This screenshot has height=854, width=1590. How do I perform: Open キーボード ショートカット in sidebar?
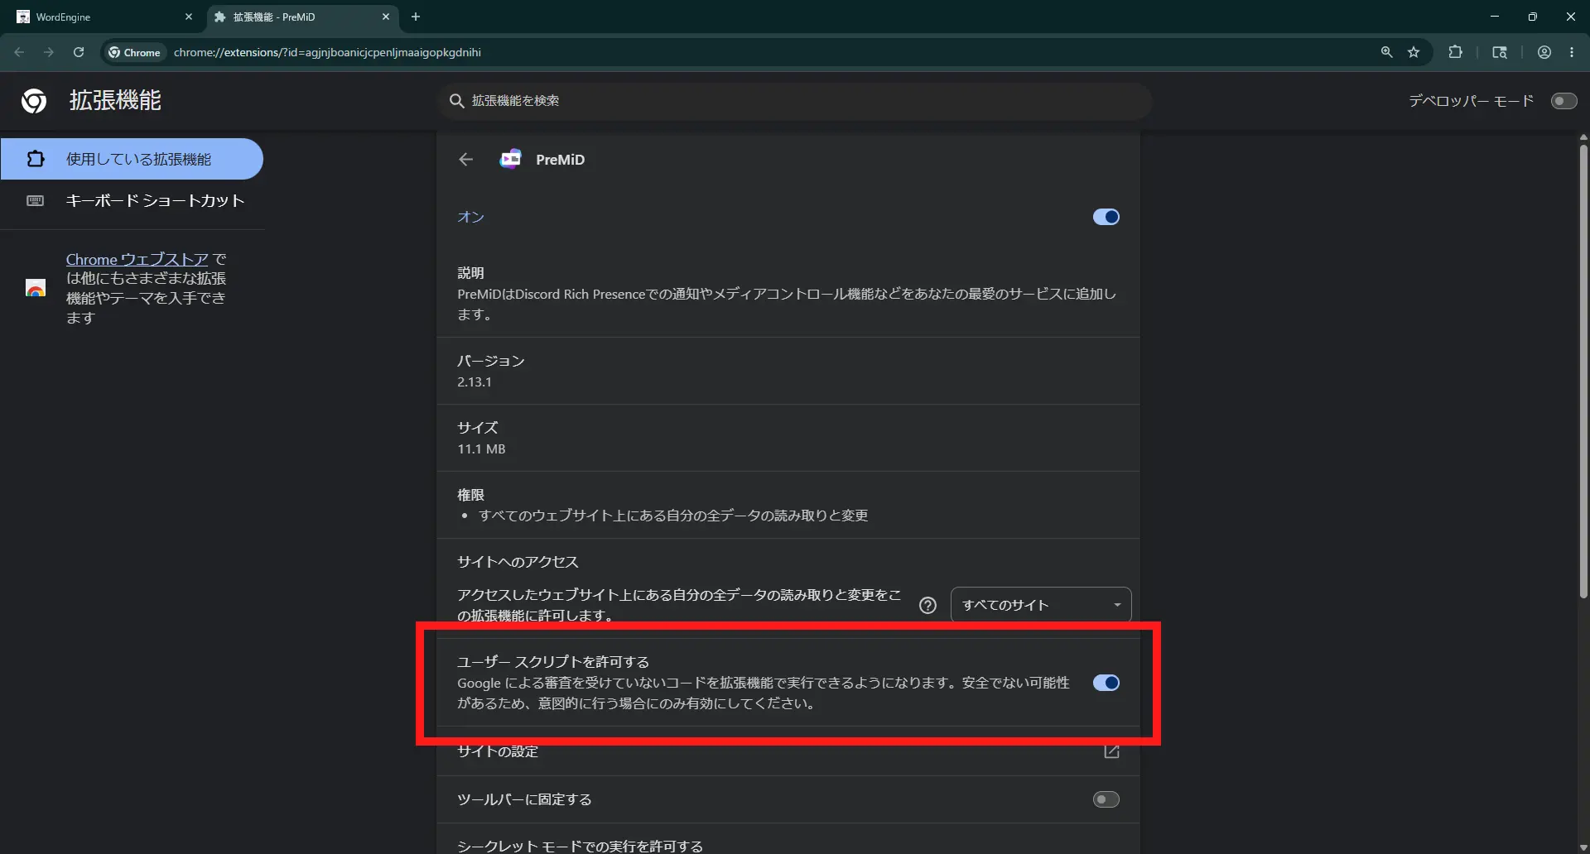[132, 201]
